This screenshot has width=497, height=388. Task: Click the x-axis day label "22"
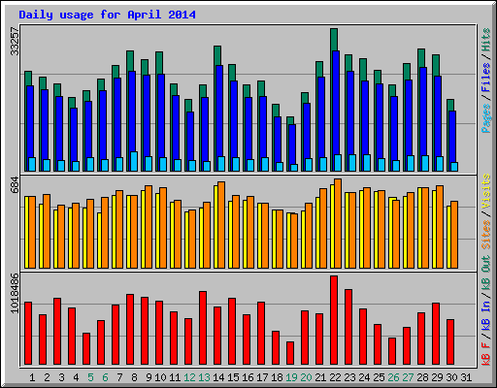pyautogui.click(x=335, y=377)
